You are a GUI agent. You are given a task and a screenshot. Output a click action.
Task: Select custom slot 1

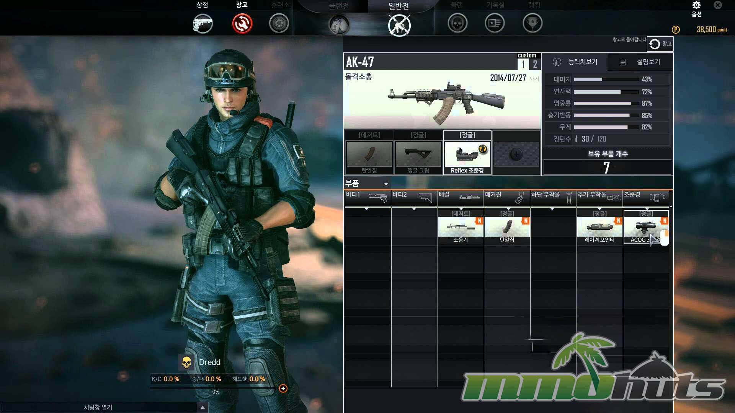pos(523,64)
